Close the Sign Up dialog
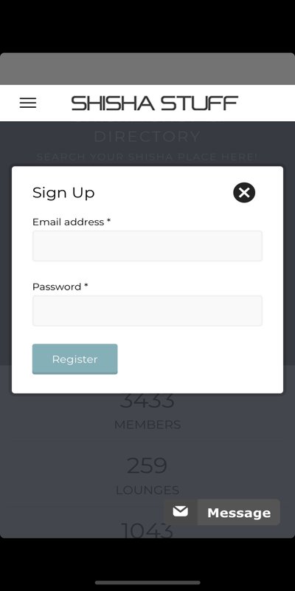 point(244,193)
